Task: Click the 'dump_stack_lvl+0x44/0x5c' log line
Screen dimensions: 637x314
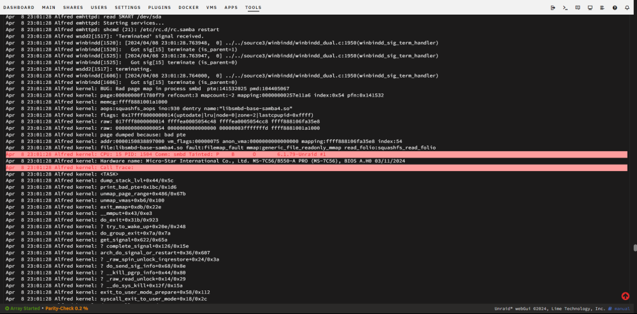Action: pos(89,181)
